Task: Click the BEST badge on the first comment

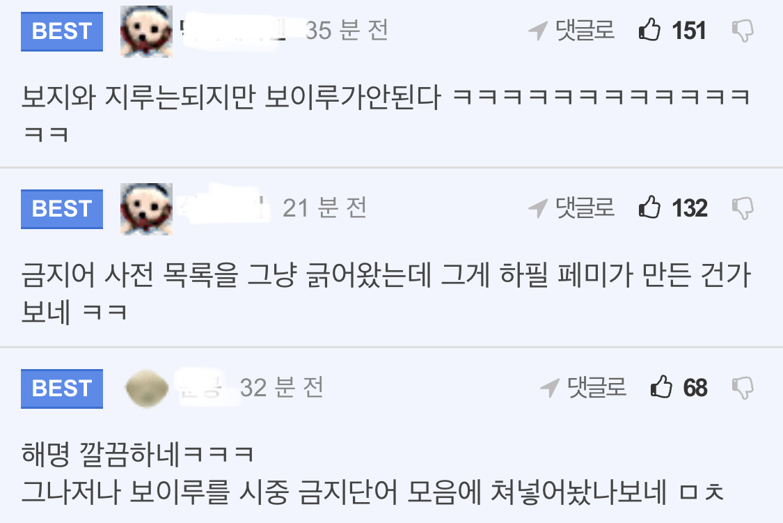Action: [62, 31]
